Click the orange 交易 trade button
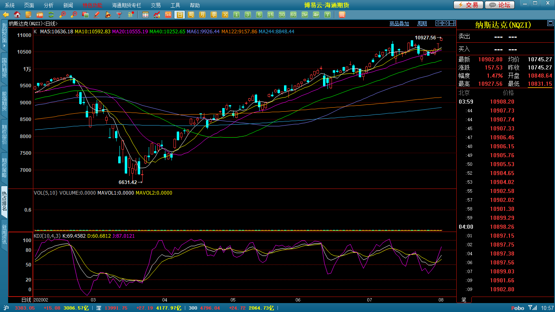The width and height of the screenshot is (555, 312). tap(468, 5)
